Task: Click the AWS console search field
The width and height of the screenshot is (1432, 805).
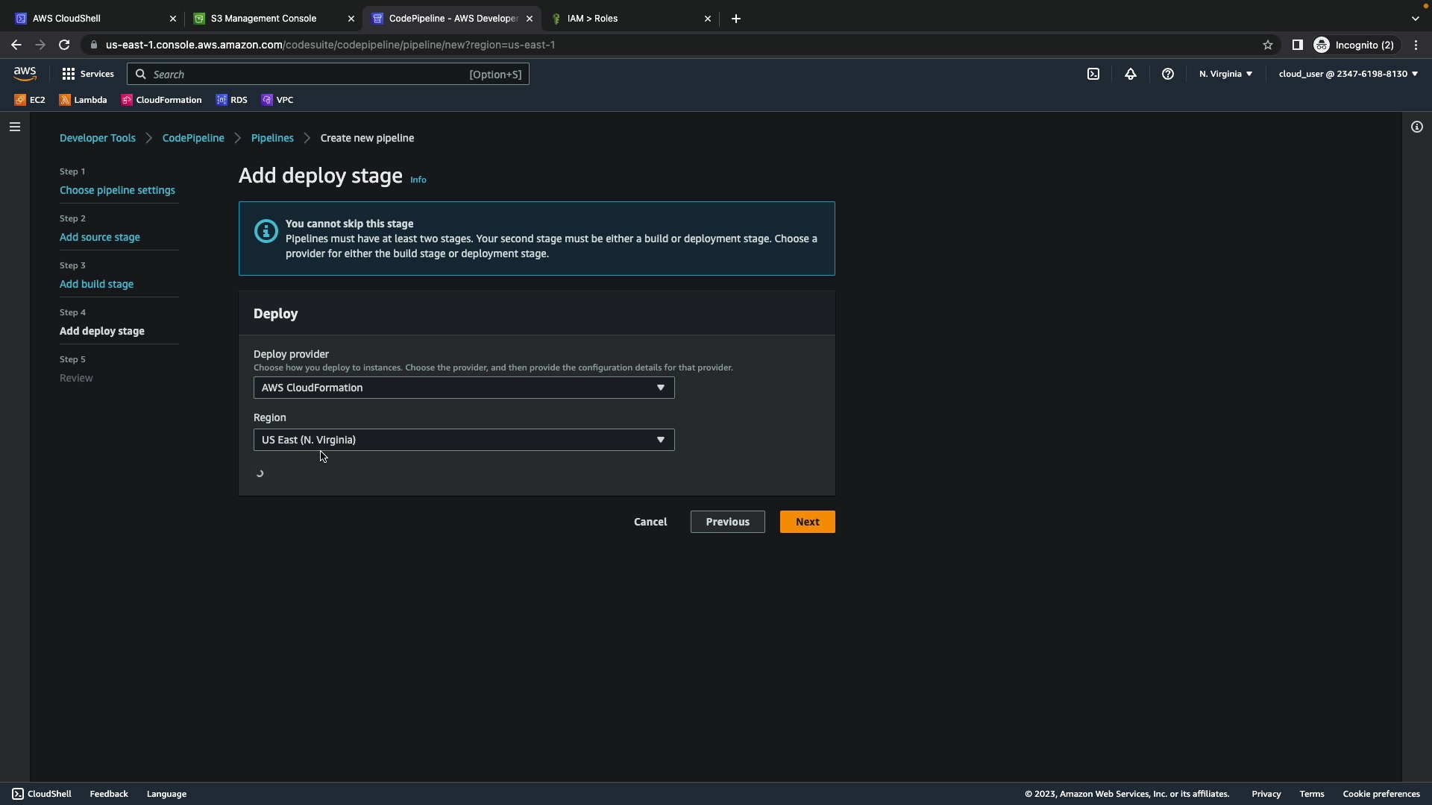Action: [306, 74]
